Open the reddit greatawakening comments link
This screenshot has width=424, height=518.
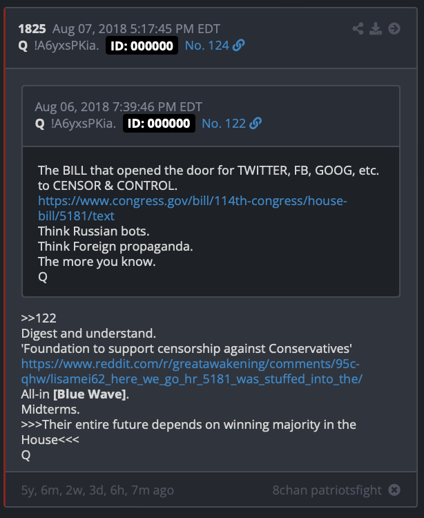[x=192, y=371]
